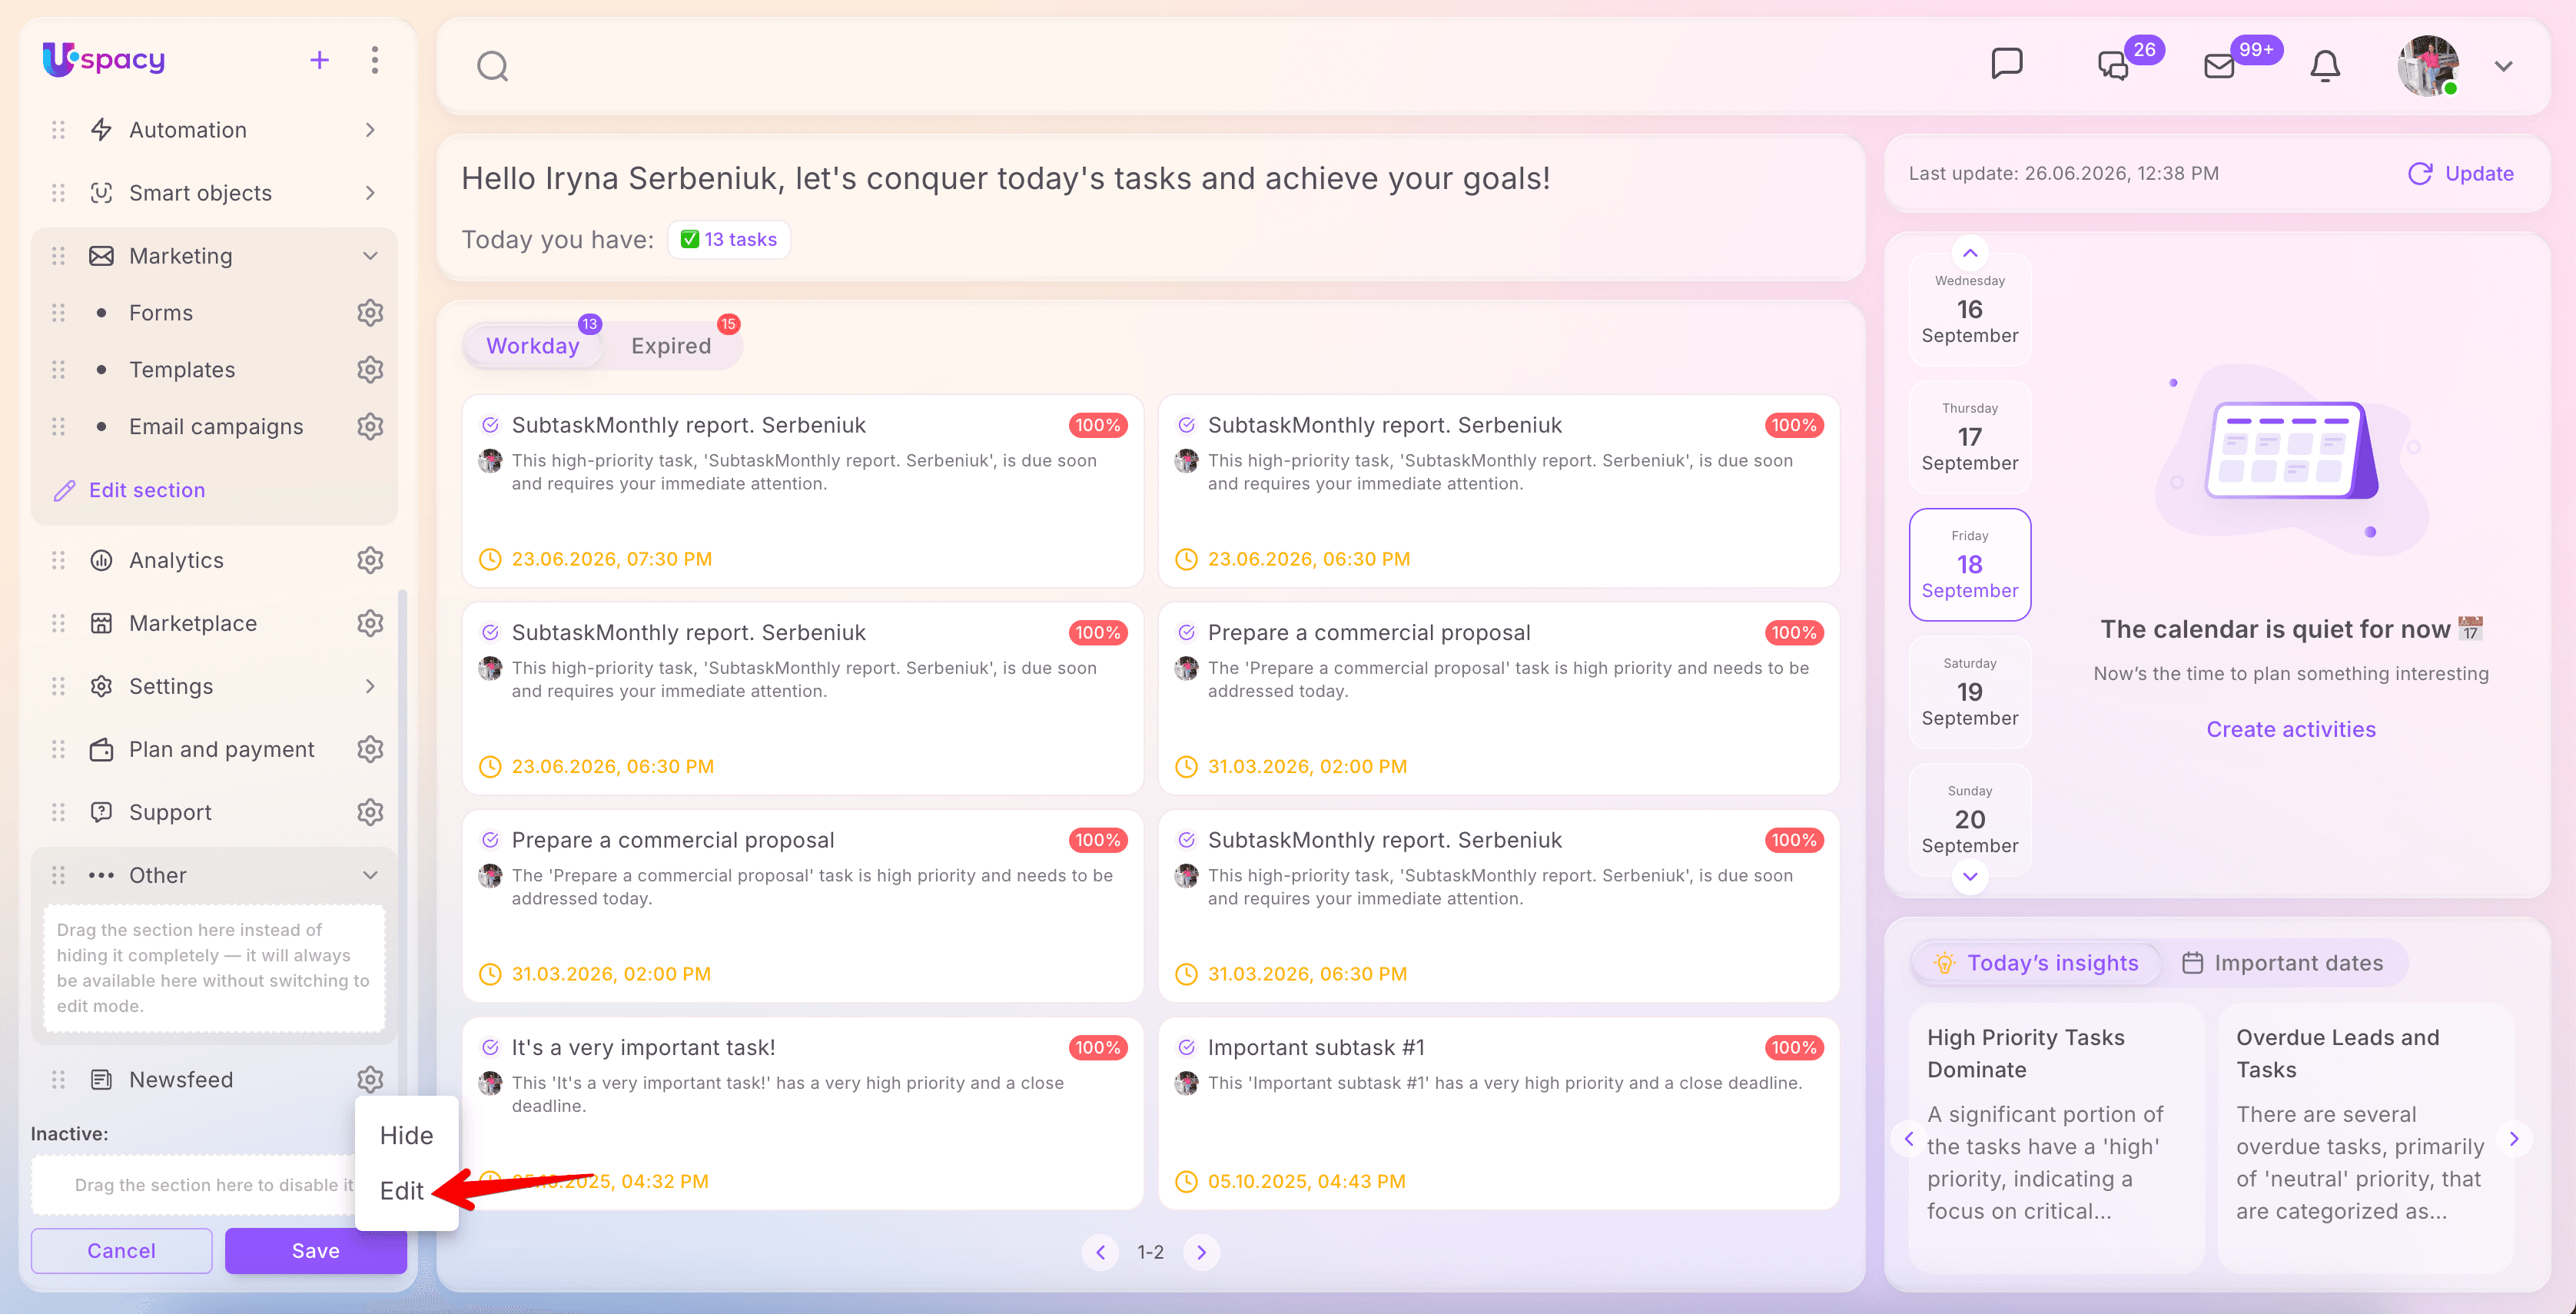Click the Save button
Viewport: 2576px width, 1314px height.
point(316,1251)
